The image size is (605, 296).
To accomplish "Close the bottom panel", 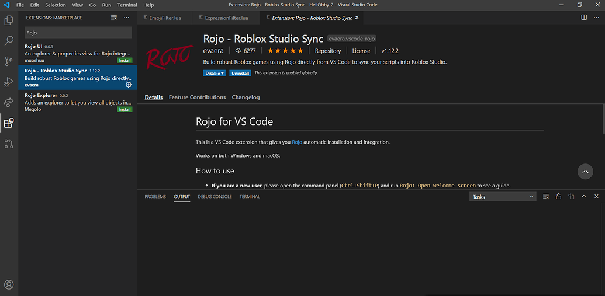I will click(596, 196).
